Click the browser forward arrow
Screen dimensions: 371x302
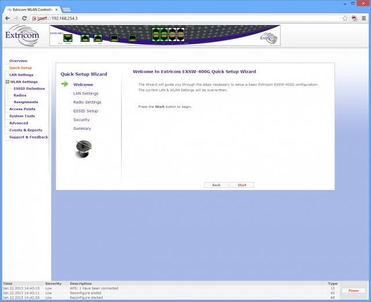point(16,18)
